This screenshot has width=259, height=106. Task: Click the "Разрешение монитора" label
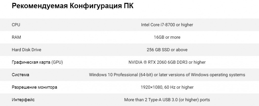point(34,87)
